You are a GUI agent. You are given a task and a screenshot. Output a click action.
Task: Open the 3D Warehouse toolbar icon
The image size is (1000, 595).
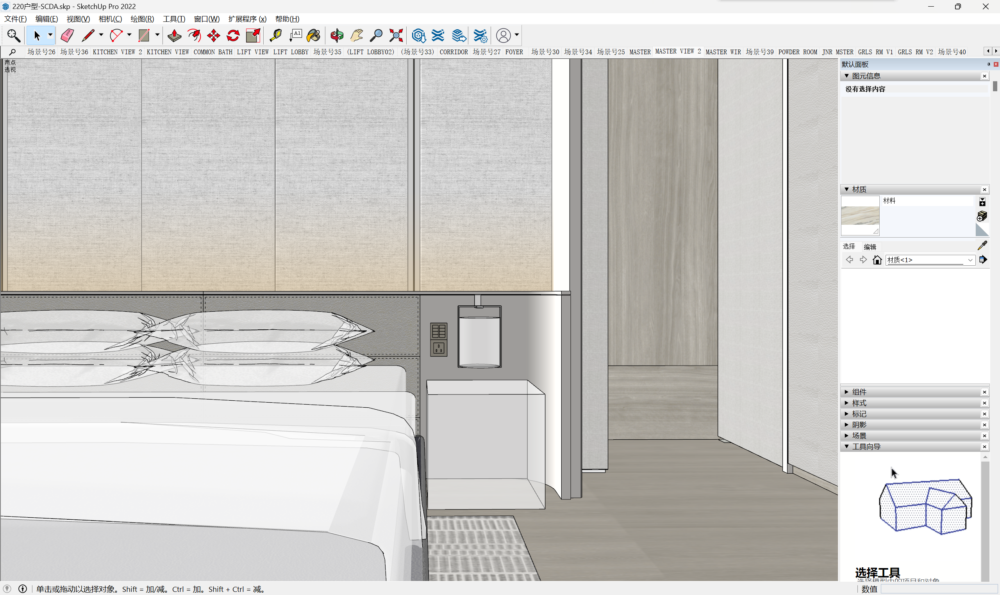point(418,36)
